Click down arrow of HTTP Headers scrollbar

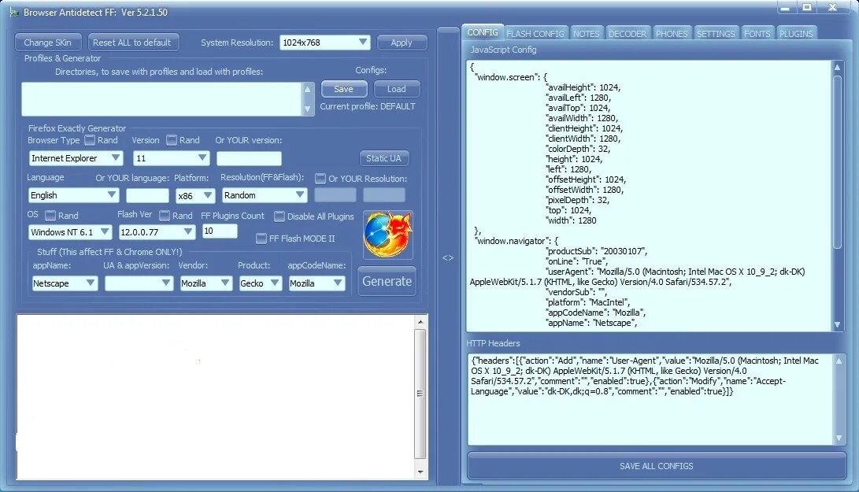[839, 438]
